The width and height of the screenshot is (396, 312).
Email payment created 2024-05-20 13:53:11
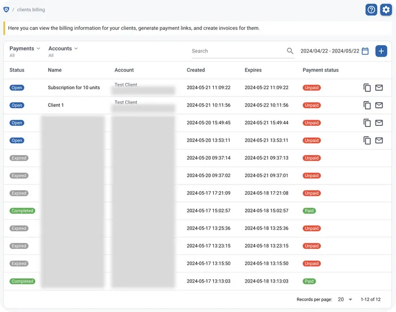point(379,140)
